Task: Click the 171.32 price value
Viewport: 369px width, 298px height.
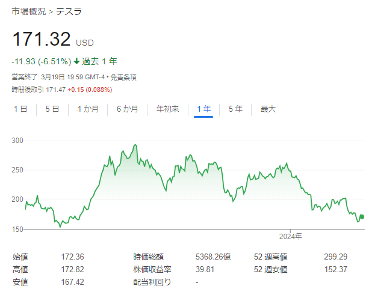Action: (x=42, y=39)
